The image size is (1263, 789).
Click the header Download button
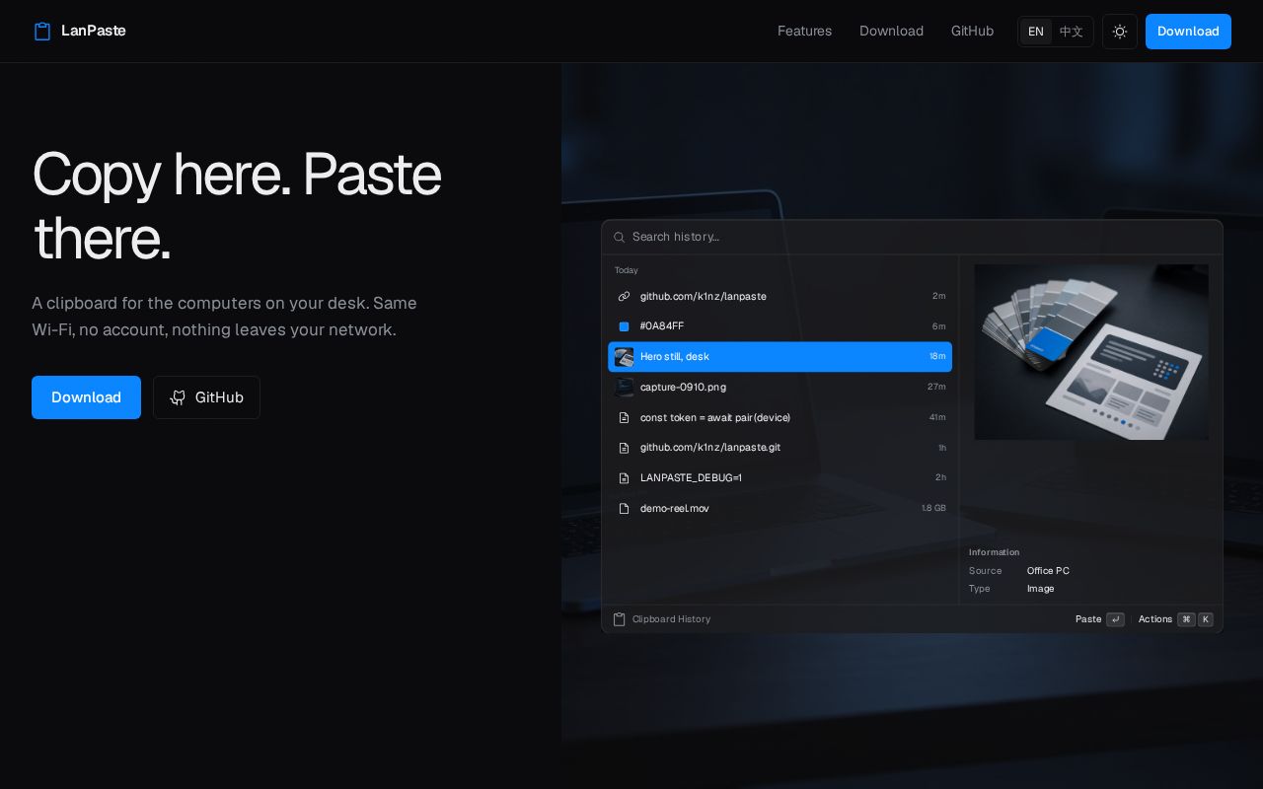coord(1188,32)
